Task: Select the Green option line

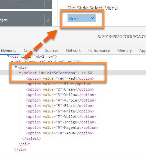Action: (x=60, y=89)
